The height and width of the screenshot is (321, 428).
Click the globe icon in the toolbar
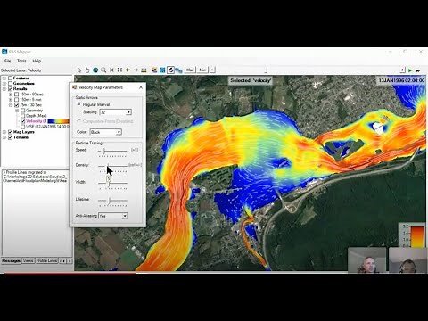point(95,70)
